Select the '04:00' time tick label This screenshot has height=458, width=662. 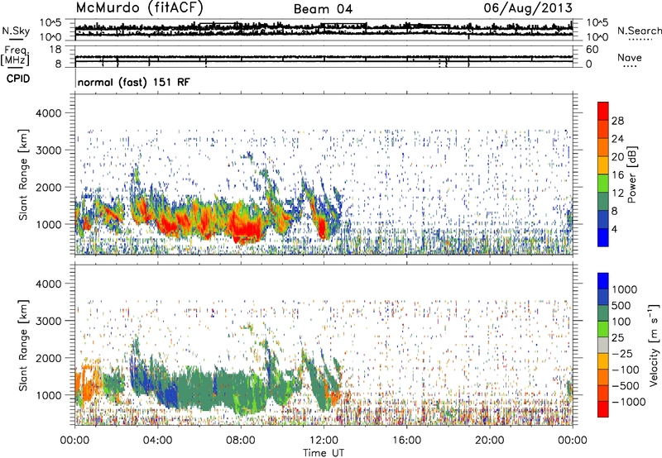point(157,441)
